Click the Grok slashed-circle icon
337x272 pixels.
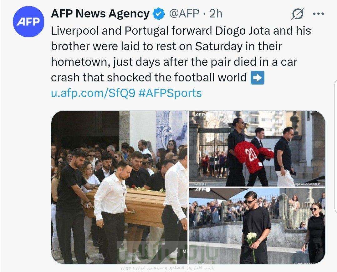pos(298,14)
